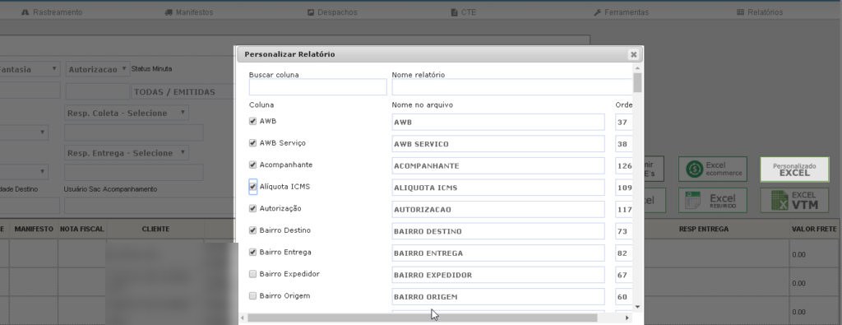Image resolution: width=842 pixels, height=325 pixels.
Task: Click the MANIFESTO column header
Action: tap(34, 229)
